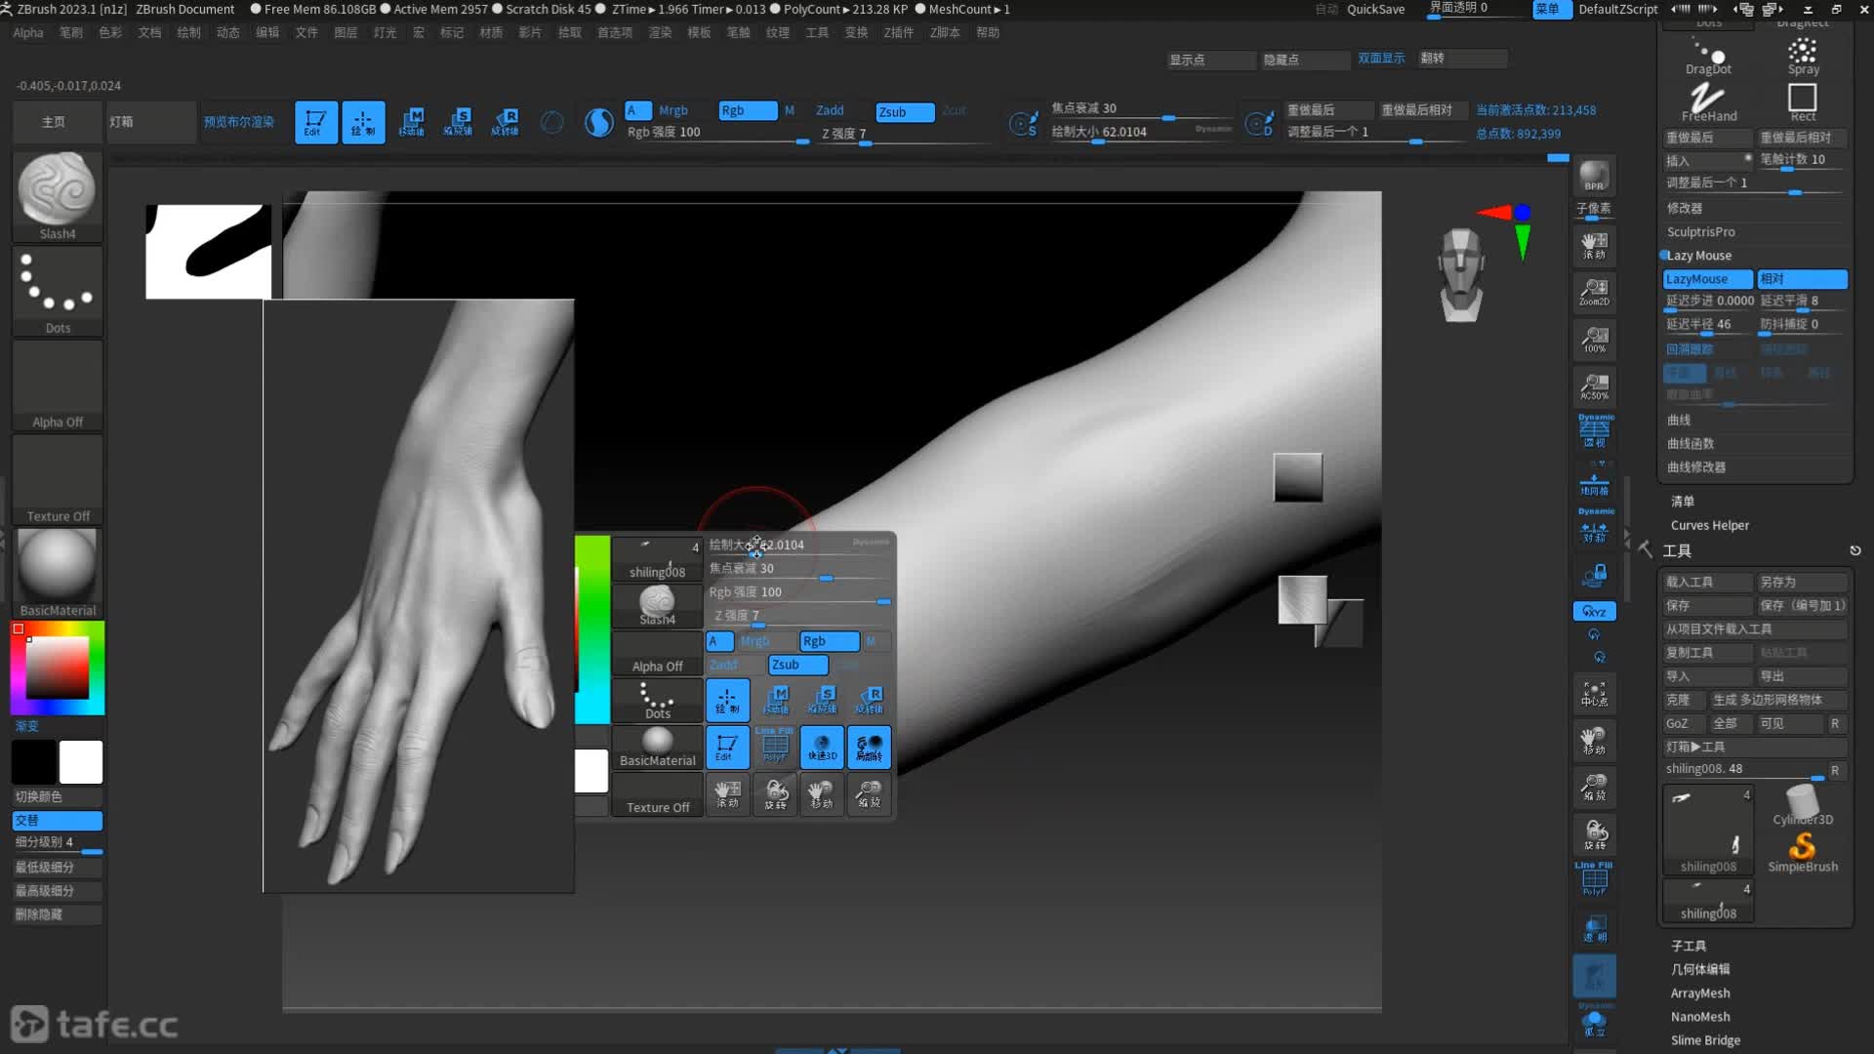Select the FreeHand stroke icon
Screen dimensions: 1874x1054
[x=1708, y=101]
